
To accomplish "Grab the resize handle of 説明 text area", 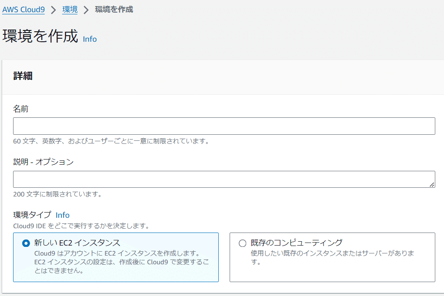I will point(432,185).
